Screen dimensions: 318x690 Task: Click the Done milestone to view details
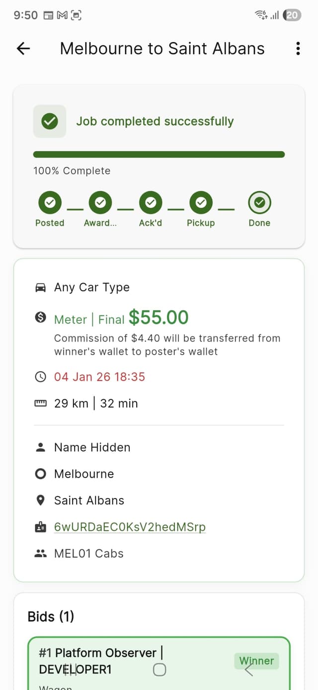tap(259, 202)
